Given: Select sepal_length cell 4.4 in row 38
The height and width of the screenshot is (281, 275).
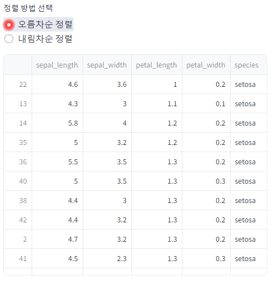Looking at the screenshot, I should 57,200.
